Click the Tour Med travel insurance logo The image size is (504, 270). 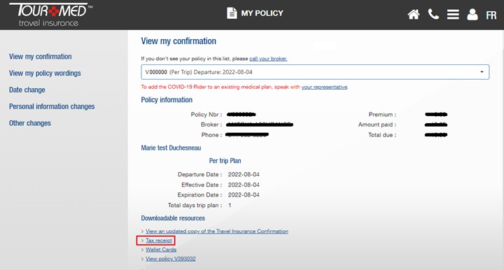(x=50, y=15)
